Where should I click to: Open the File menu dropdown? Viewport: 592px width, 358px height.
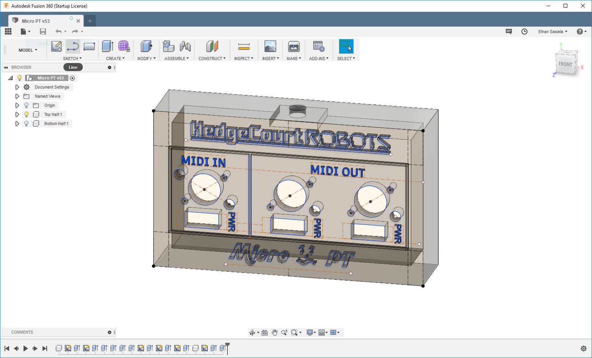(25, 32)
